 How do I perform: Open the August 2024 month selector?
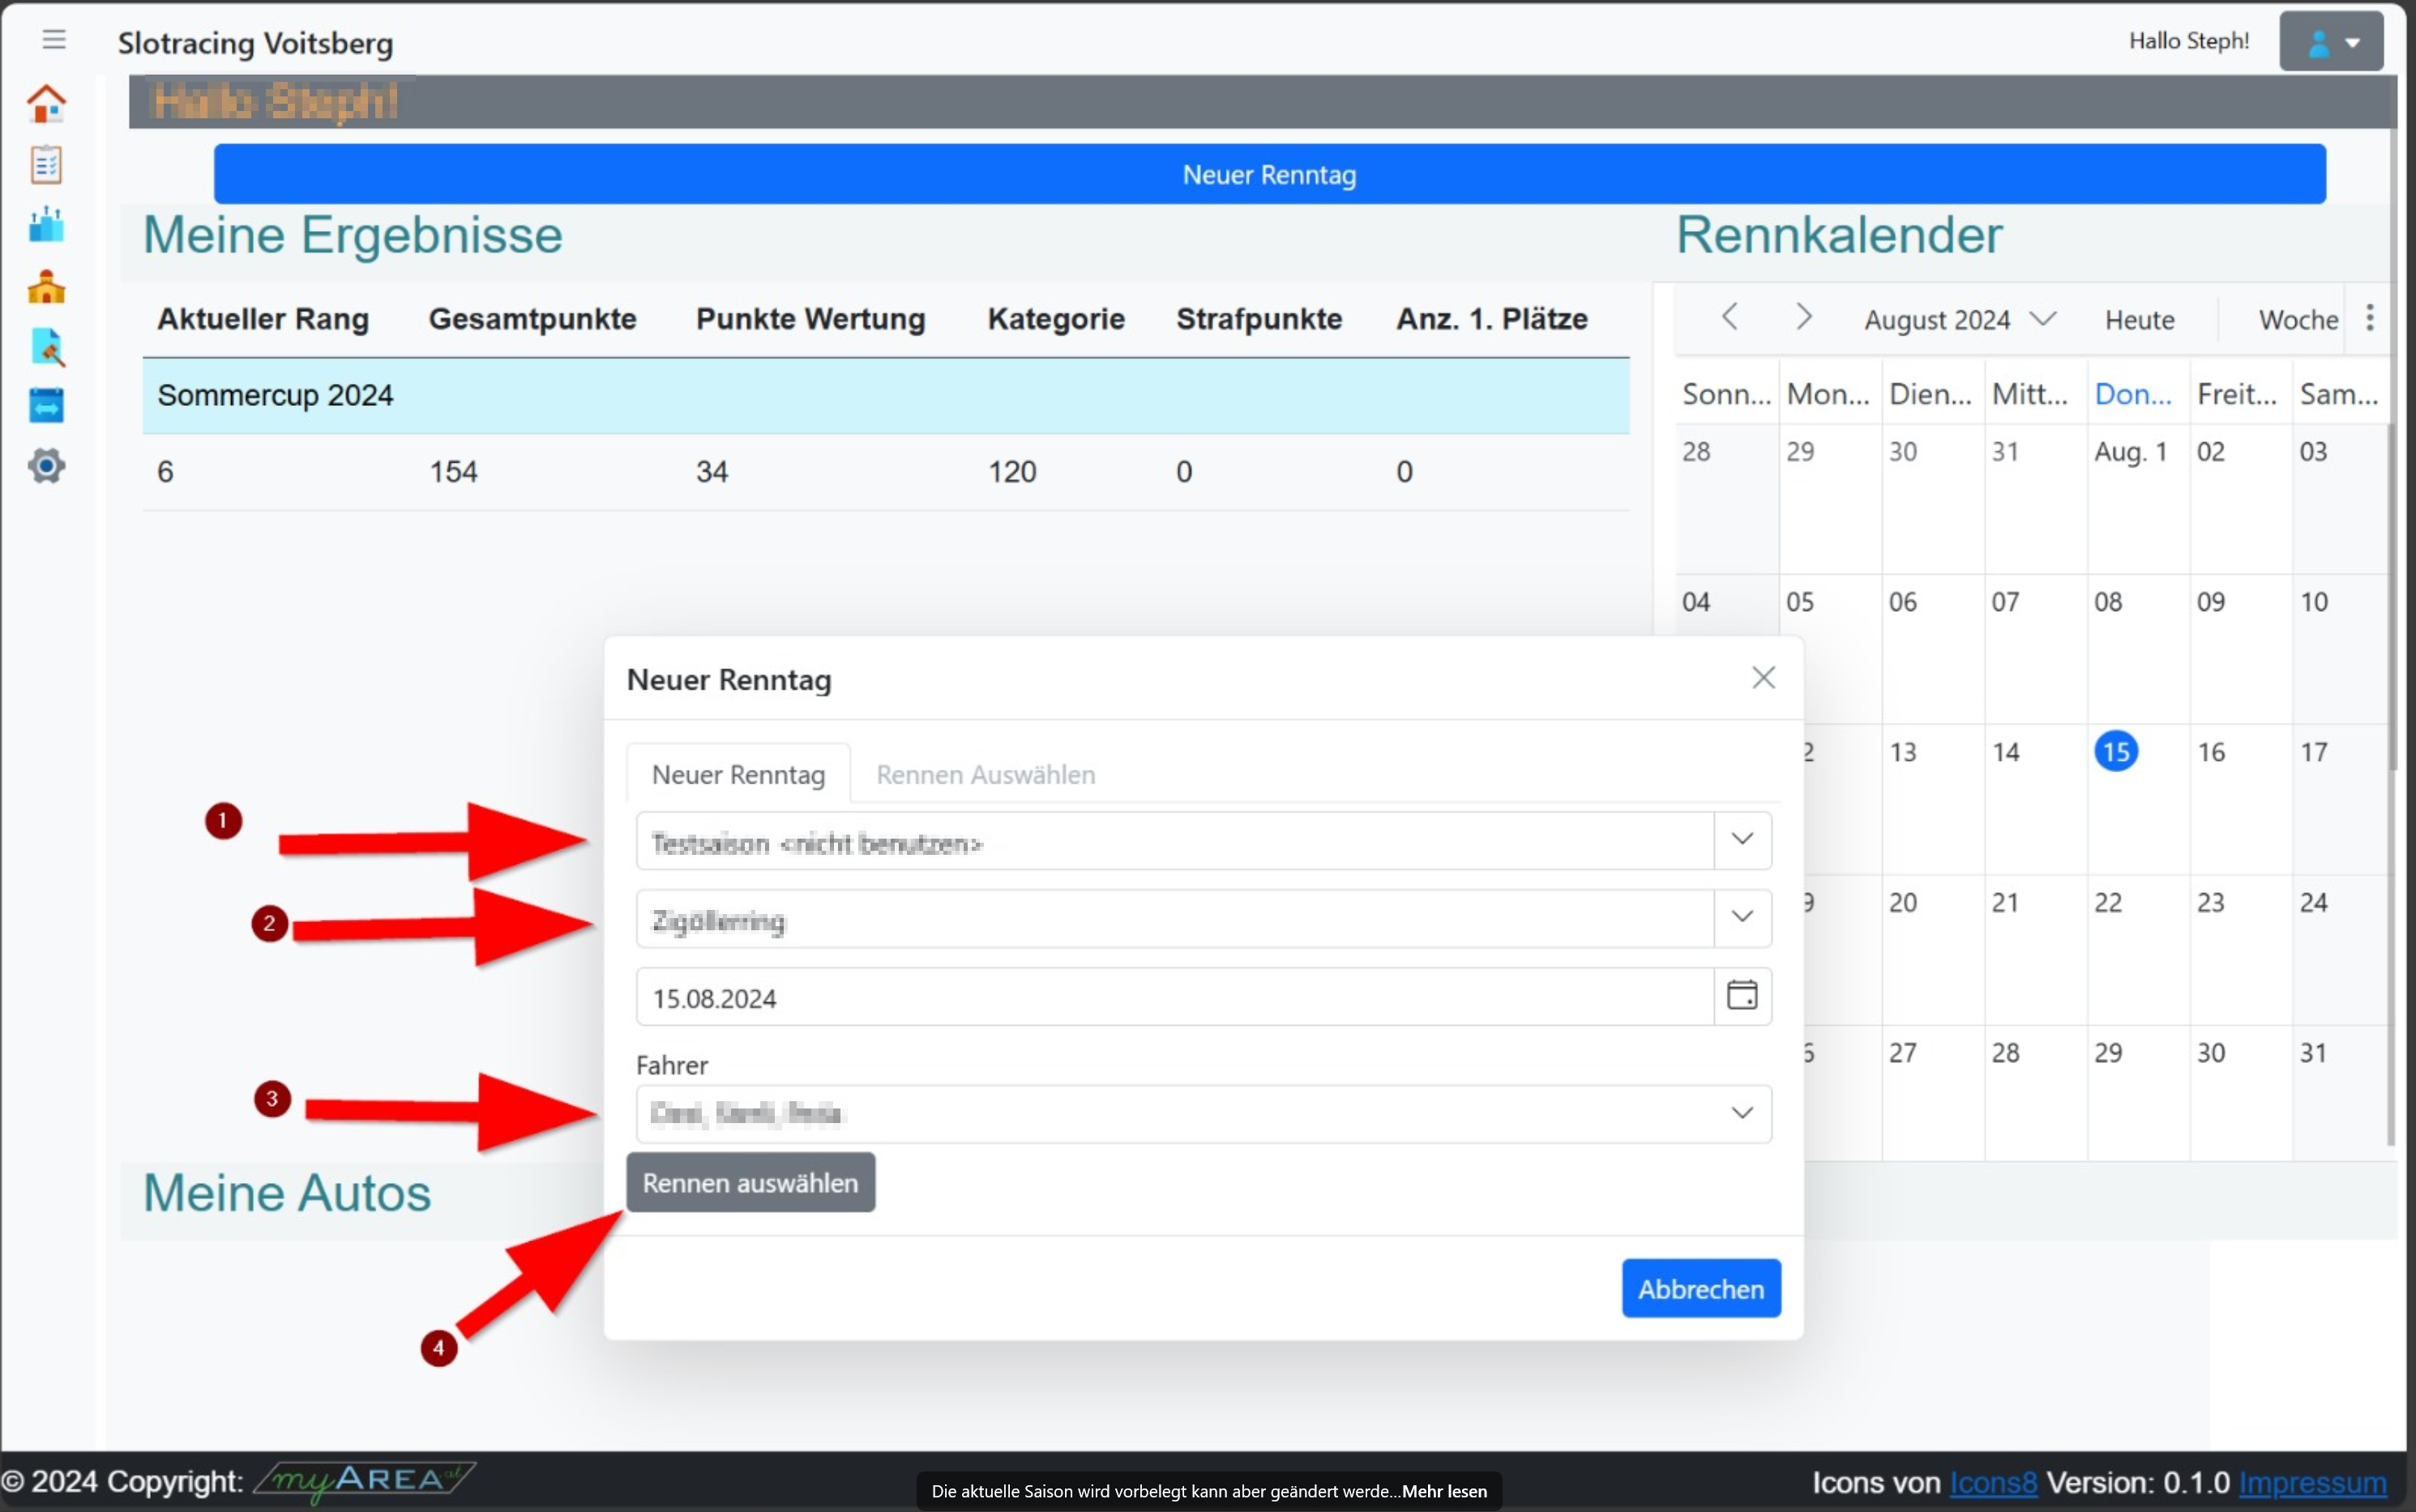pyautogui.click(x=1958, y=320)
